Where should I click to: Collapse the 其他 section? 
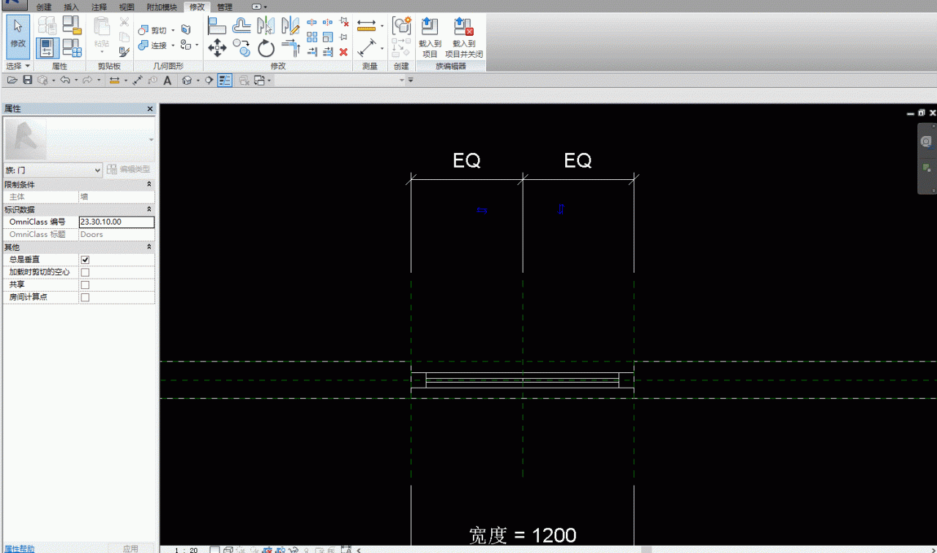coord(149,247)
